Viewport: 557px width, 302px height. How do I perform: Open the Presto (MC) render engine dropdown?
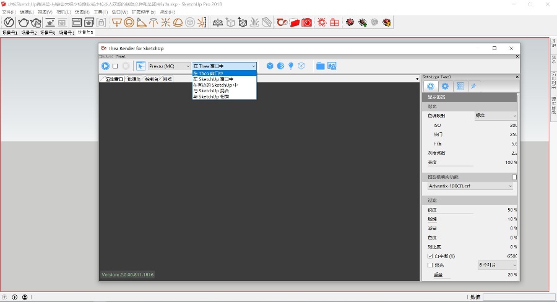tap(169, 66)
